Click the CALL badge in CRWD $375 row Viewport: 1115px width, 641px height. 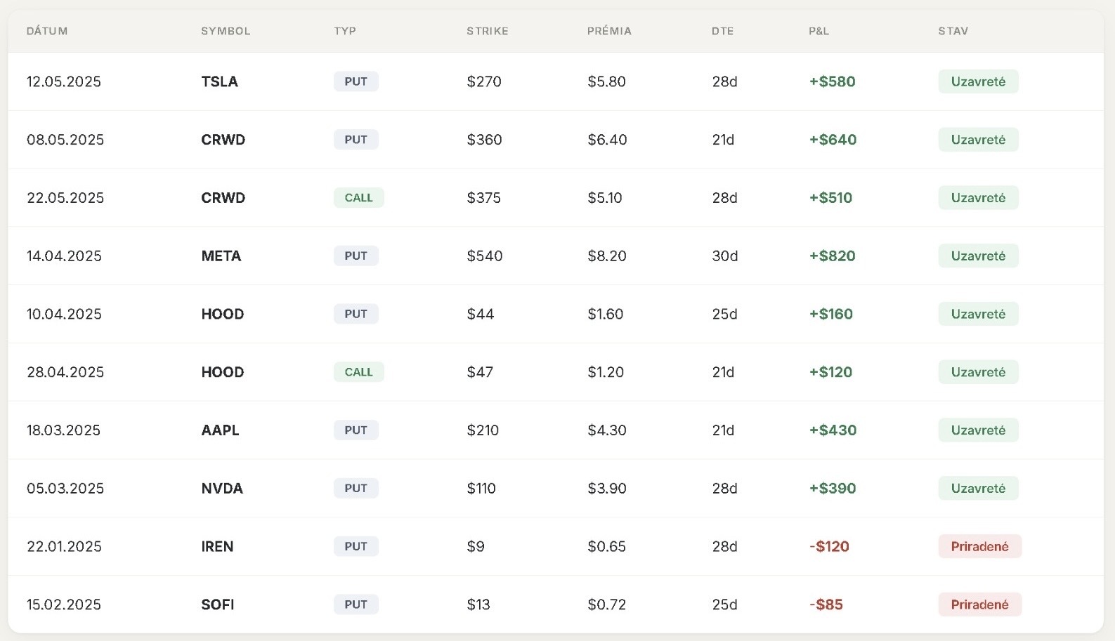pyautogui.click(x=359, y=198)
